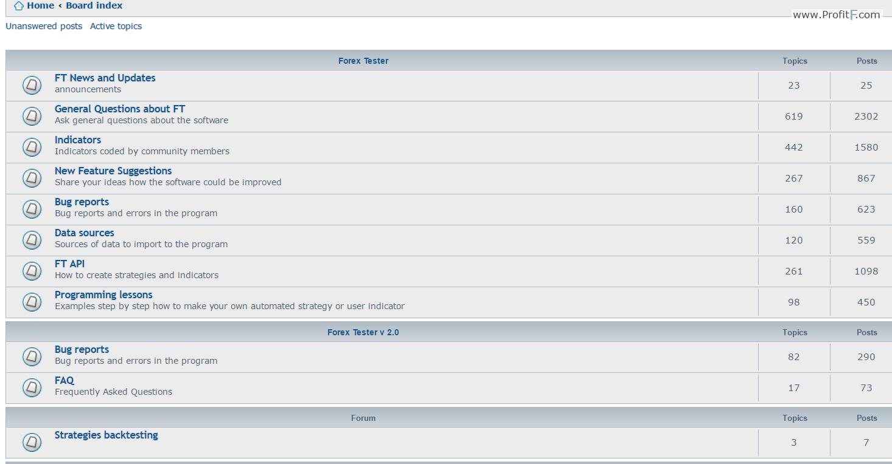Open the Data sources forum
This screenshot has width=892, height=464.
[x=85, y=233]
